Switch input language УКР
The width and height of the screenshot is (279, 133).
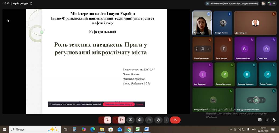[253, 130]
